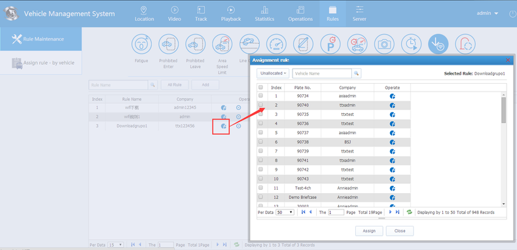This screenshot has width=517, height=250.
Task: Click operate icon for plate 90738
Action: (393, 142)
